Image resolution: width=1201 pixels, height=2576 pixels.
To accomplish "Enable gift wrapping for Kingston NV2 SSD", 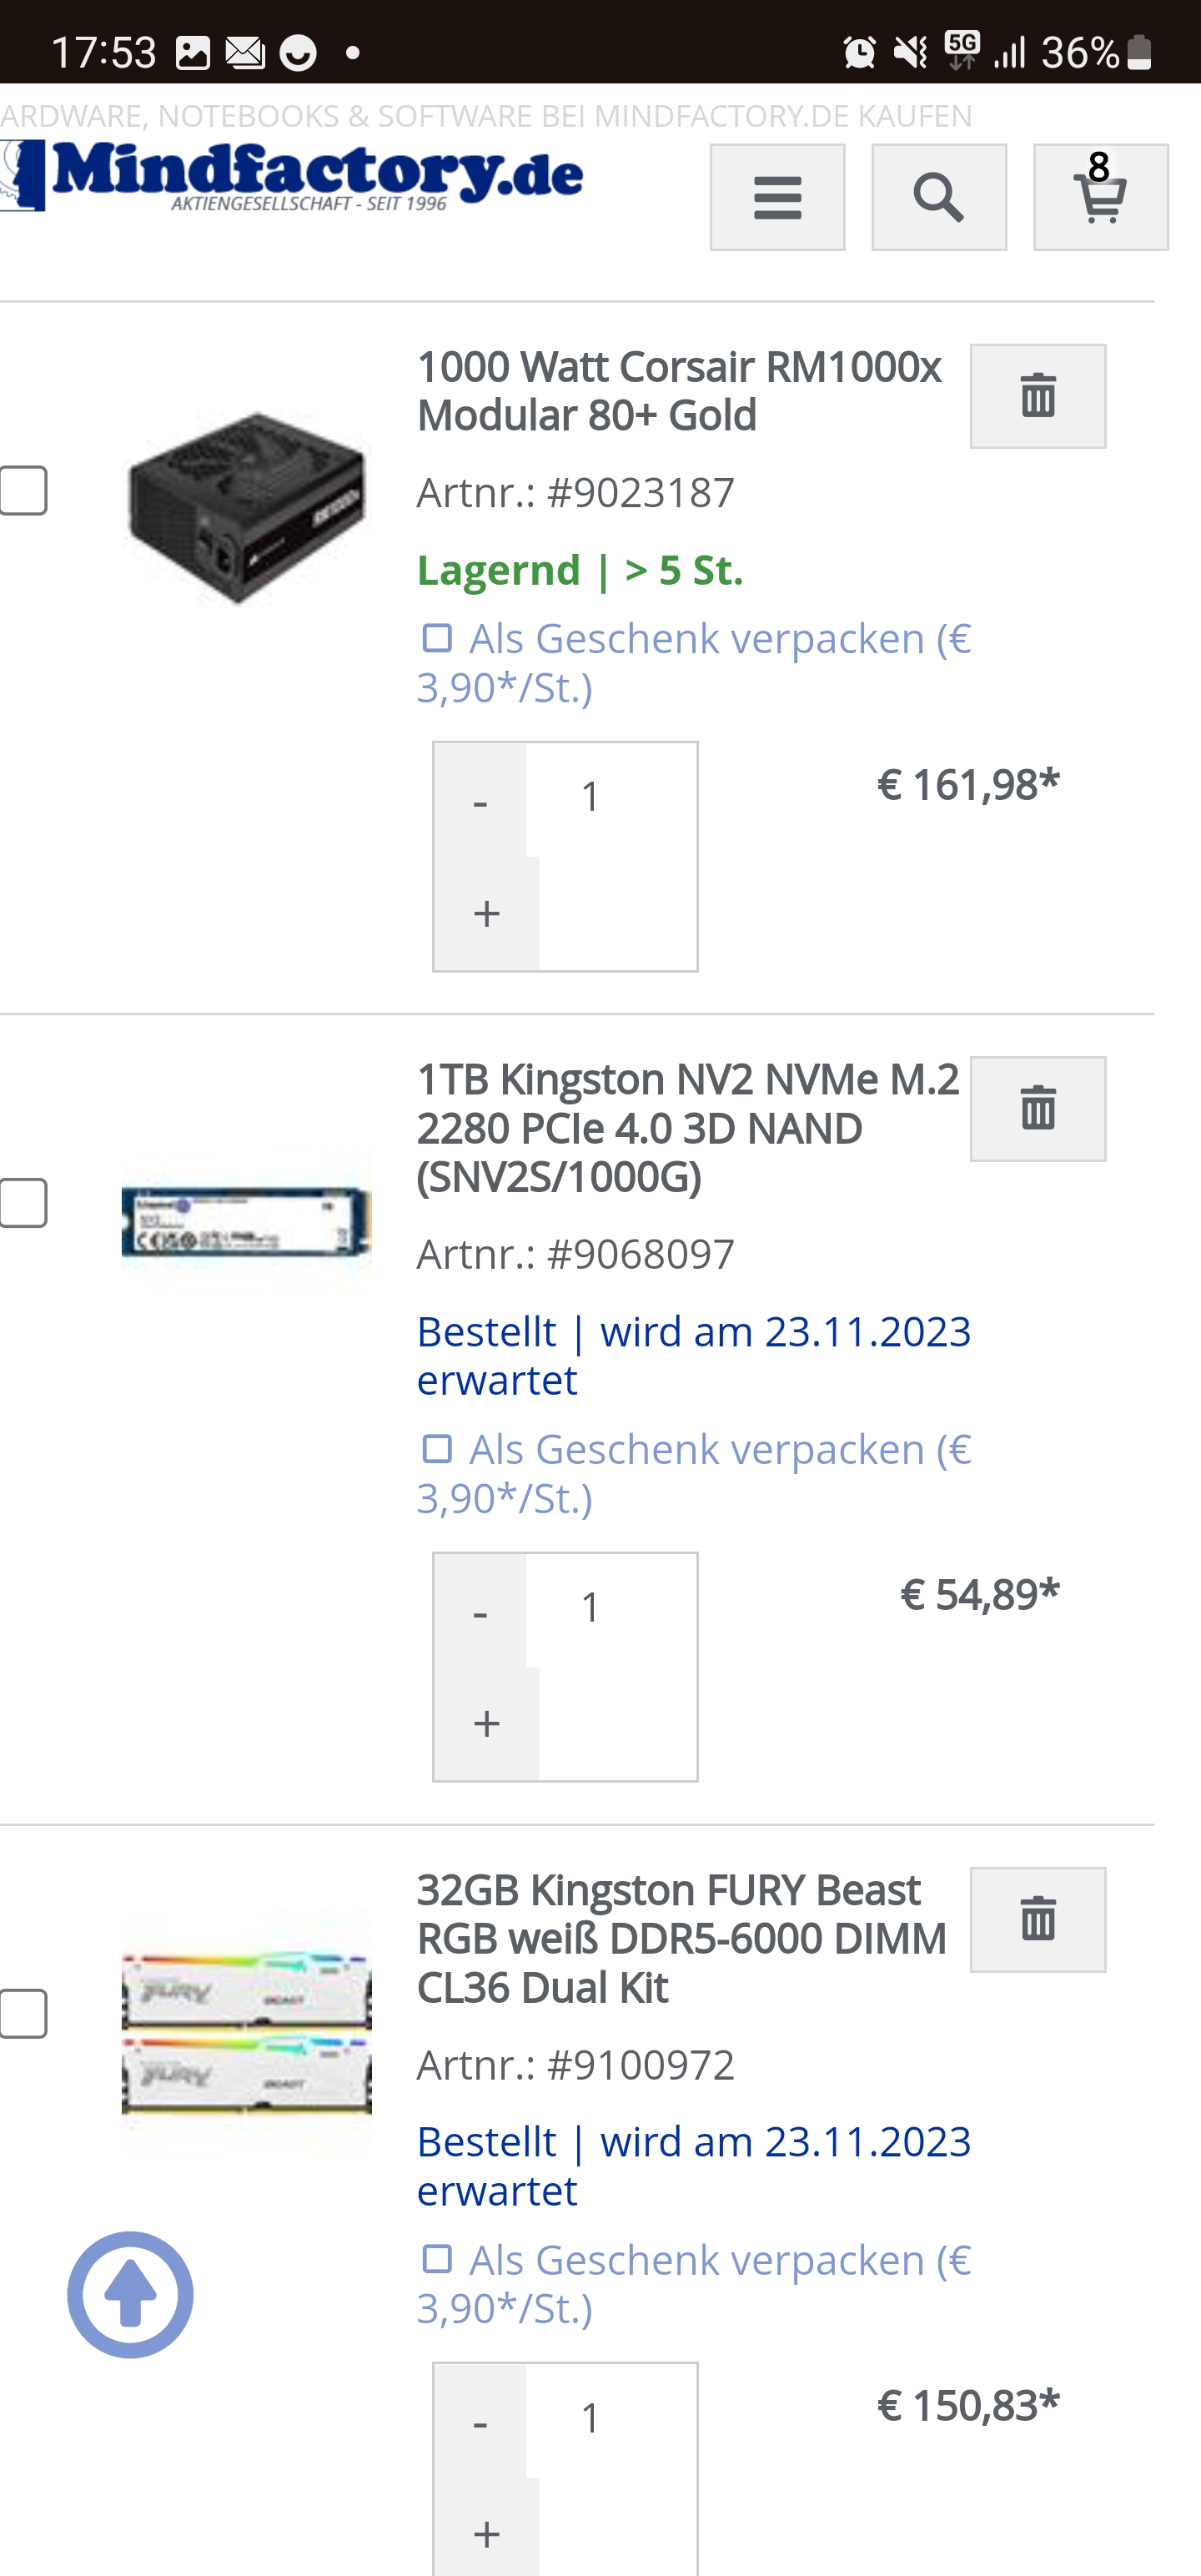I will pyautogui.click(x=437, y=1449).
